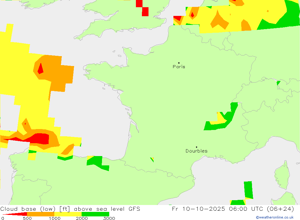
Task: Click the Dourbies location dot marker
Action: pos(196,147)
